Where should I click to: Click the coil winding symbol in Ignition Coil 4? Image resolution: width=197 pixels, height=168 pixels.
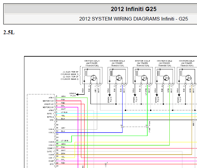(86, 73)
